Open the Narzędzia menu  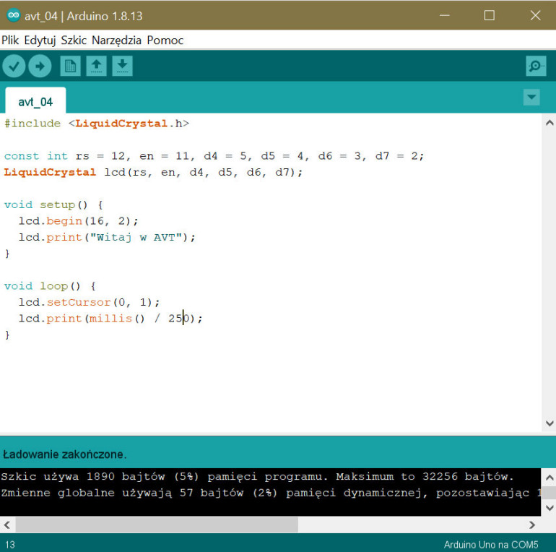pyautogui.click(x=116, y=40)
